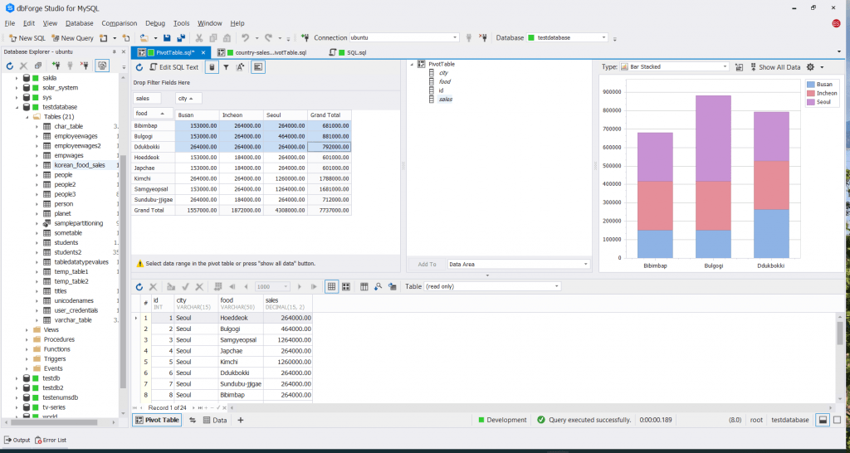Open the File menu

tap(10, 23)
